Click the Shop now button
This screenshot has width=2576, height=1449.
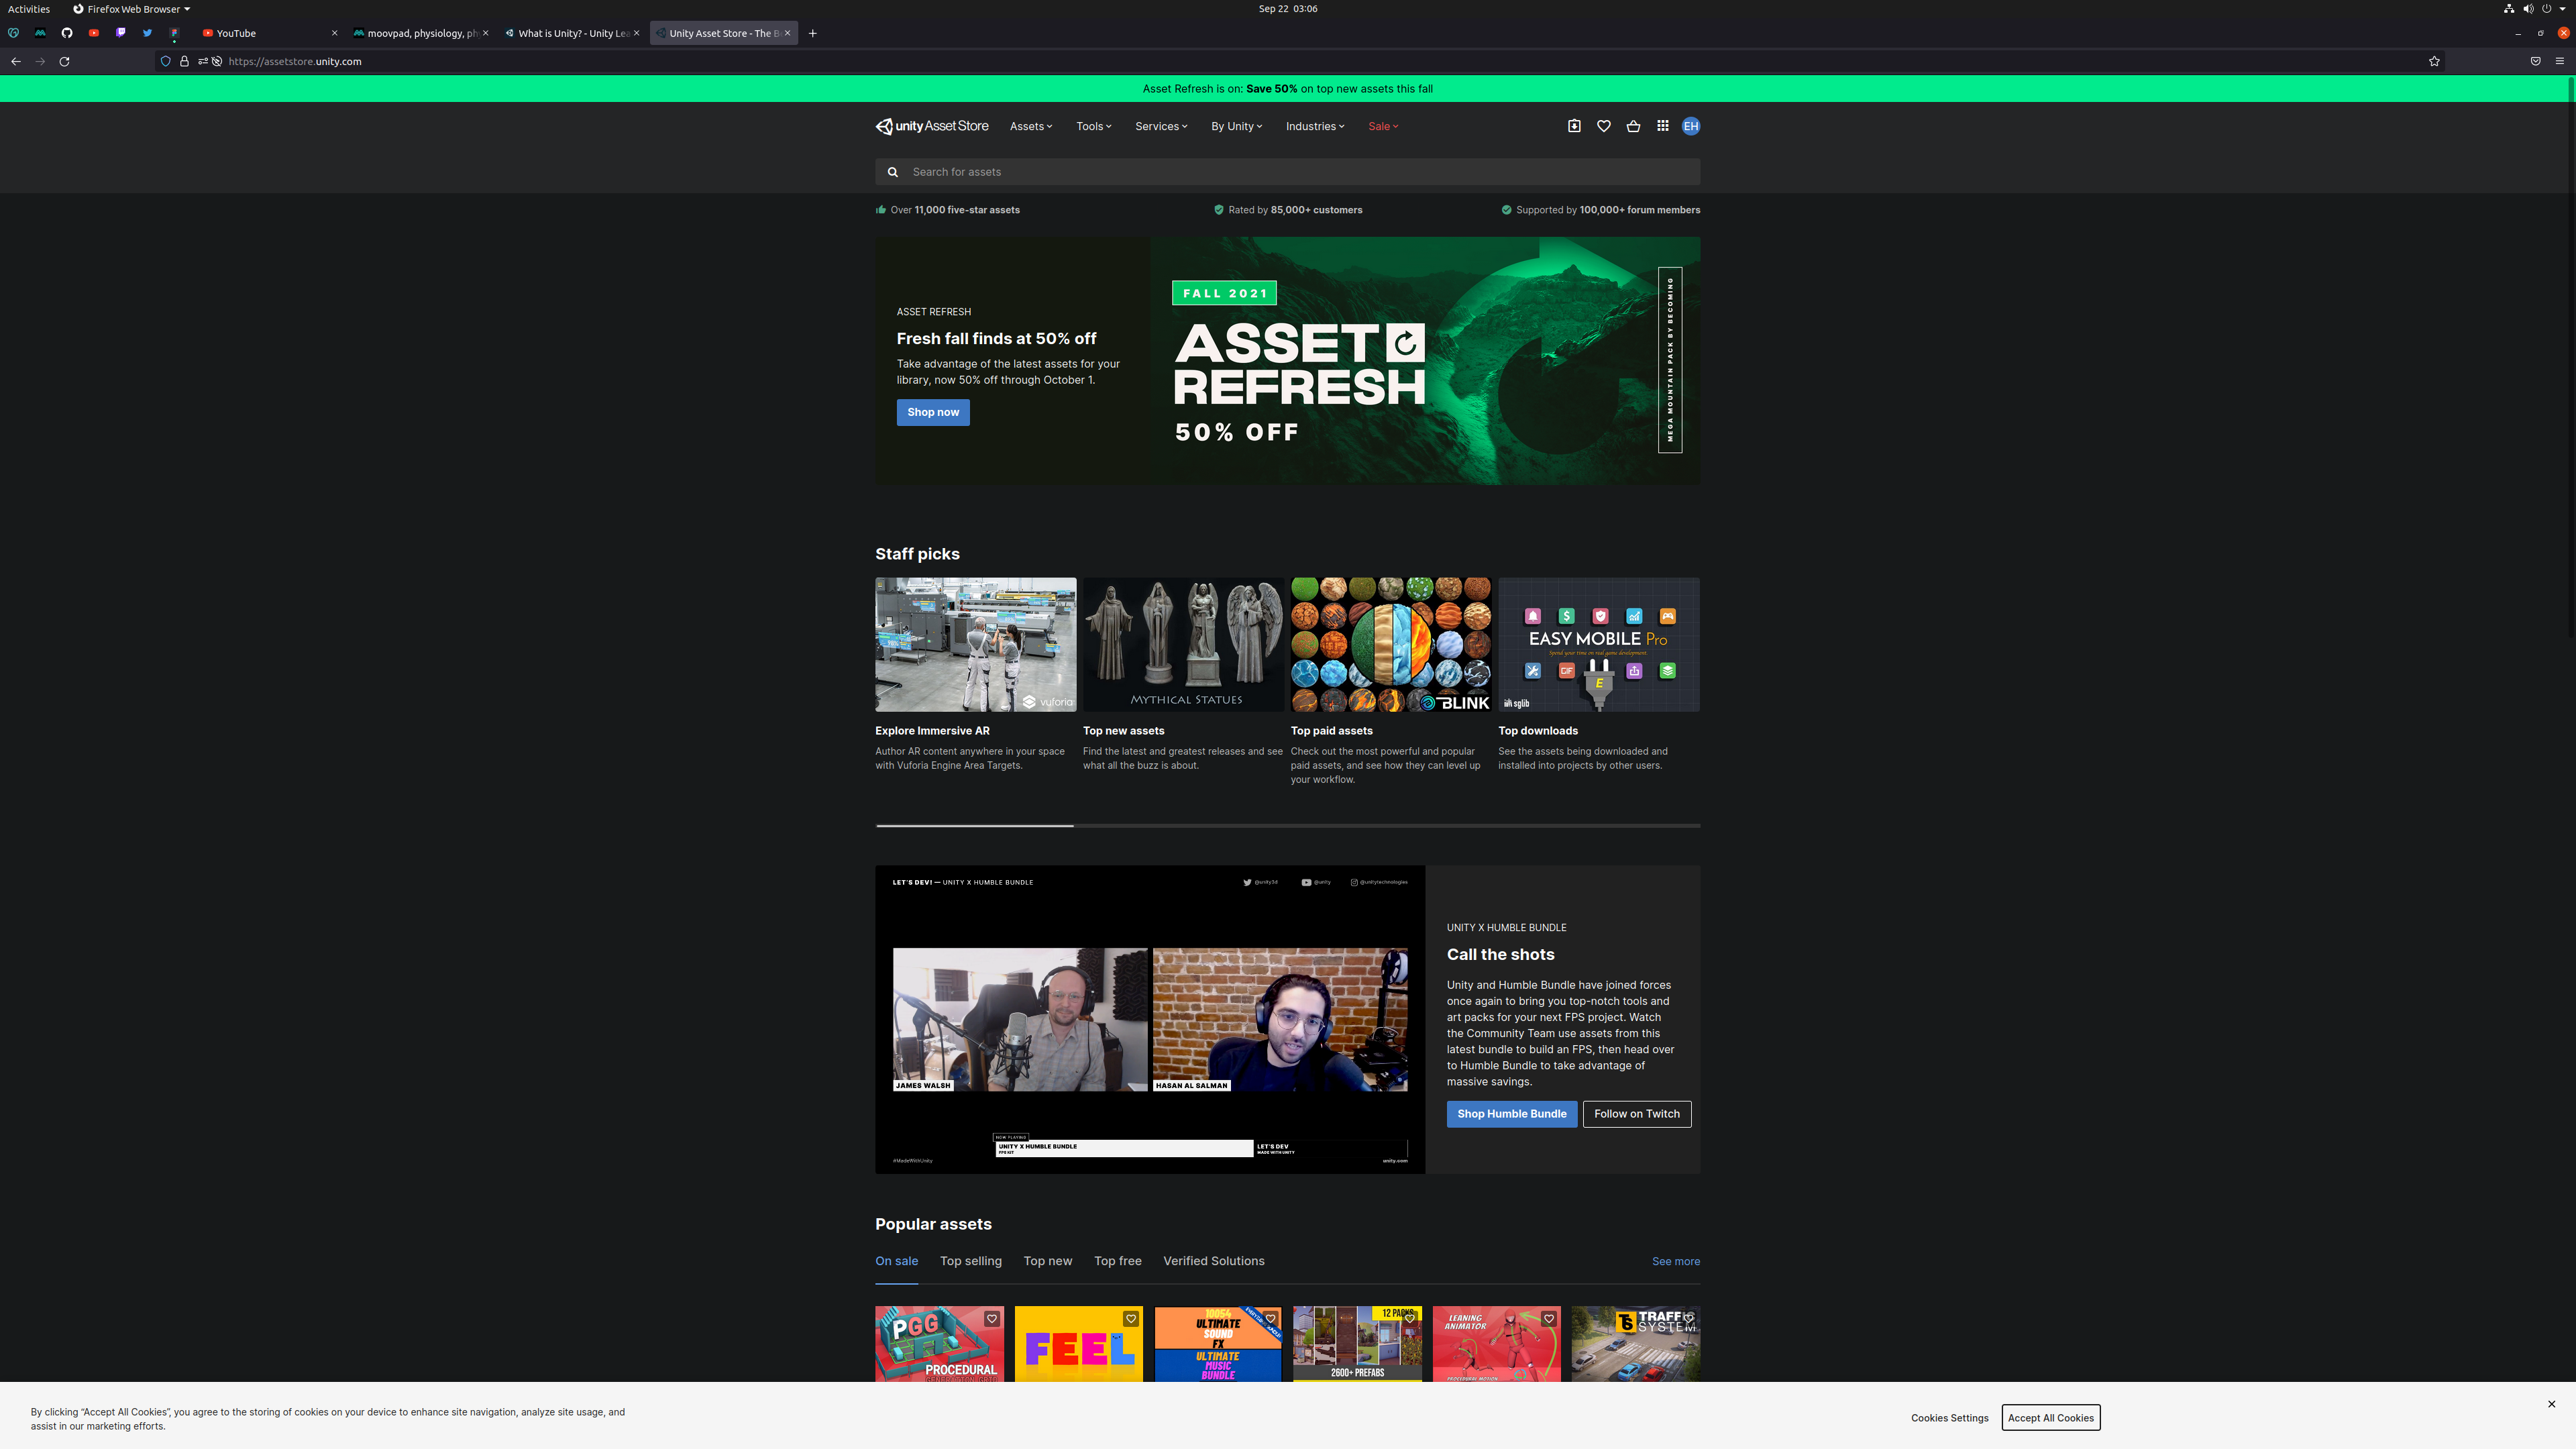(932, 412)
